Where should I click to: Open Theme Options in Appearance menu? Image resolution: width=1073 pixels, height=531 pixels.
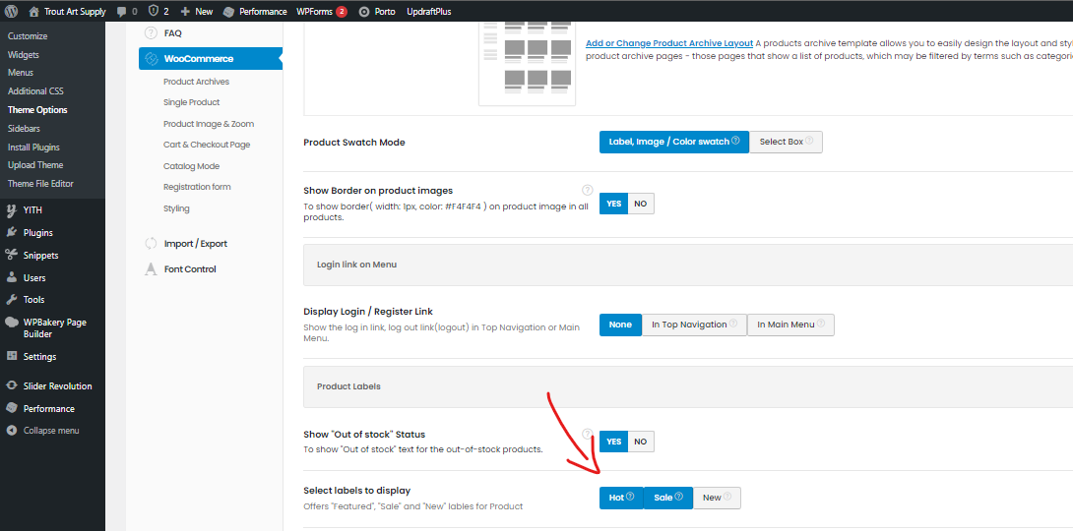pyautogui.click(x=37, y=109)
